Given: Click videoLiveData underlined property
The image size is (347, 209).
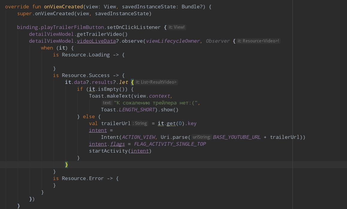Looking at the screenshot, I should point(96,41).
